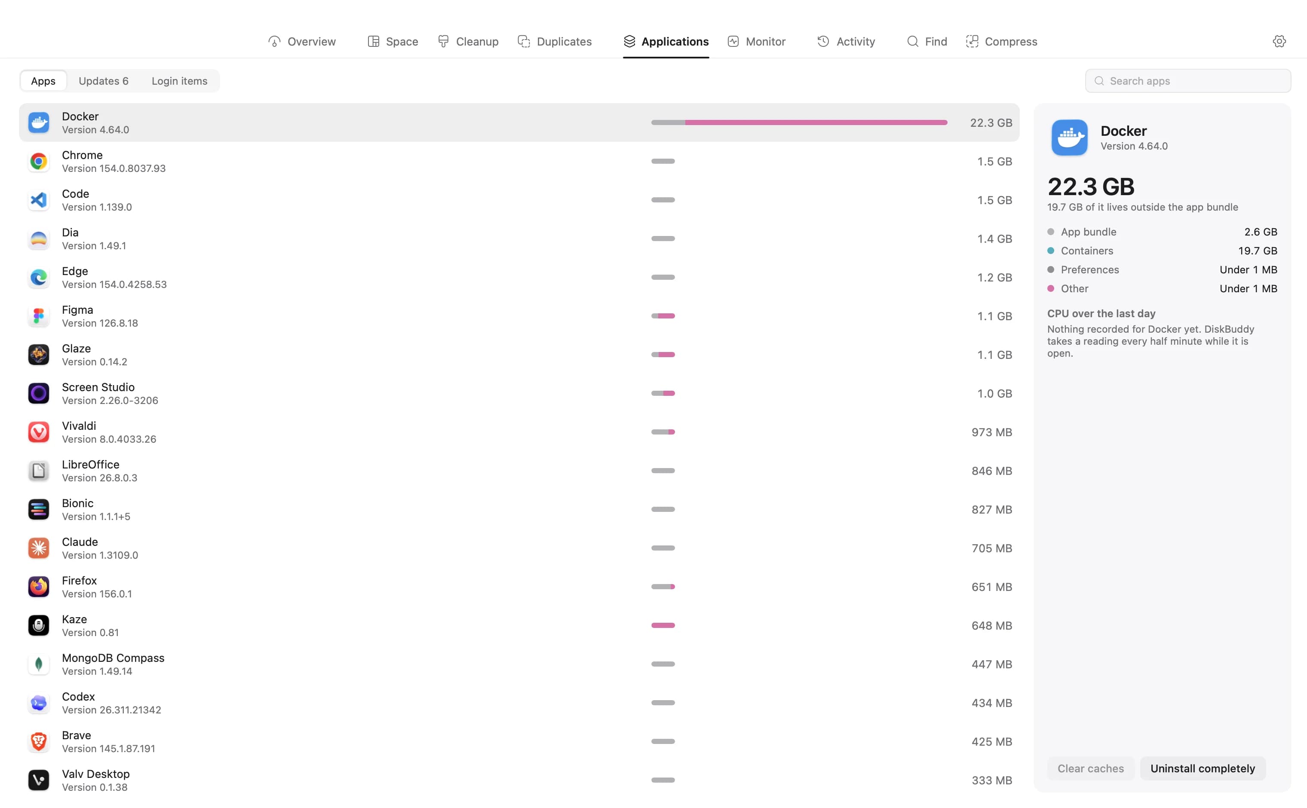Select the MongoDB Compass leaf icon
This screenshot has height=808, width=1307.
point(39,664)
